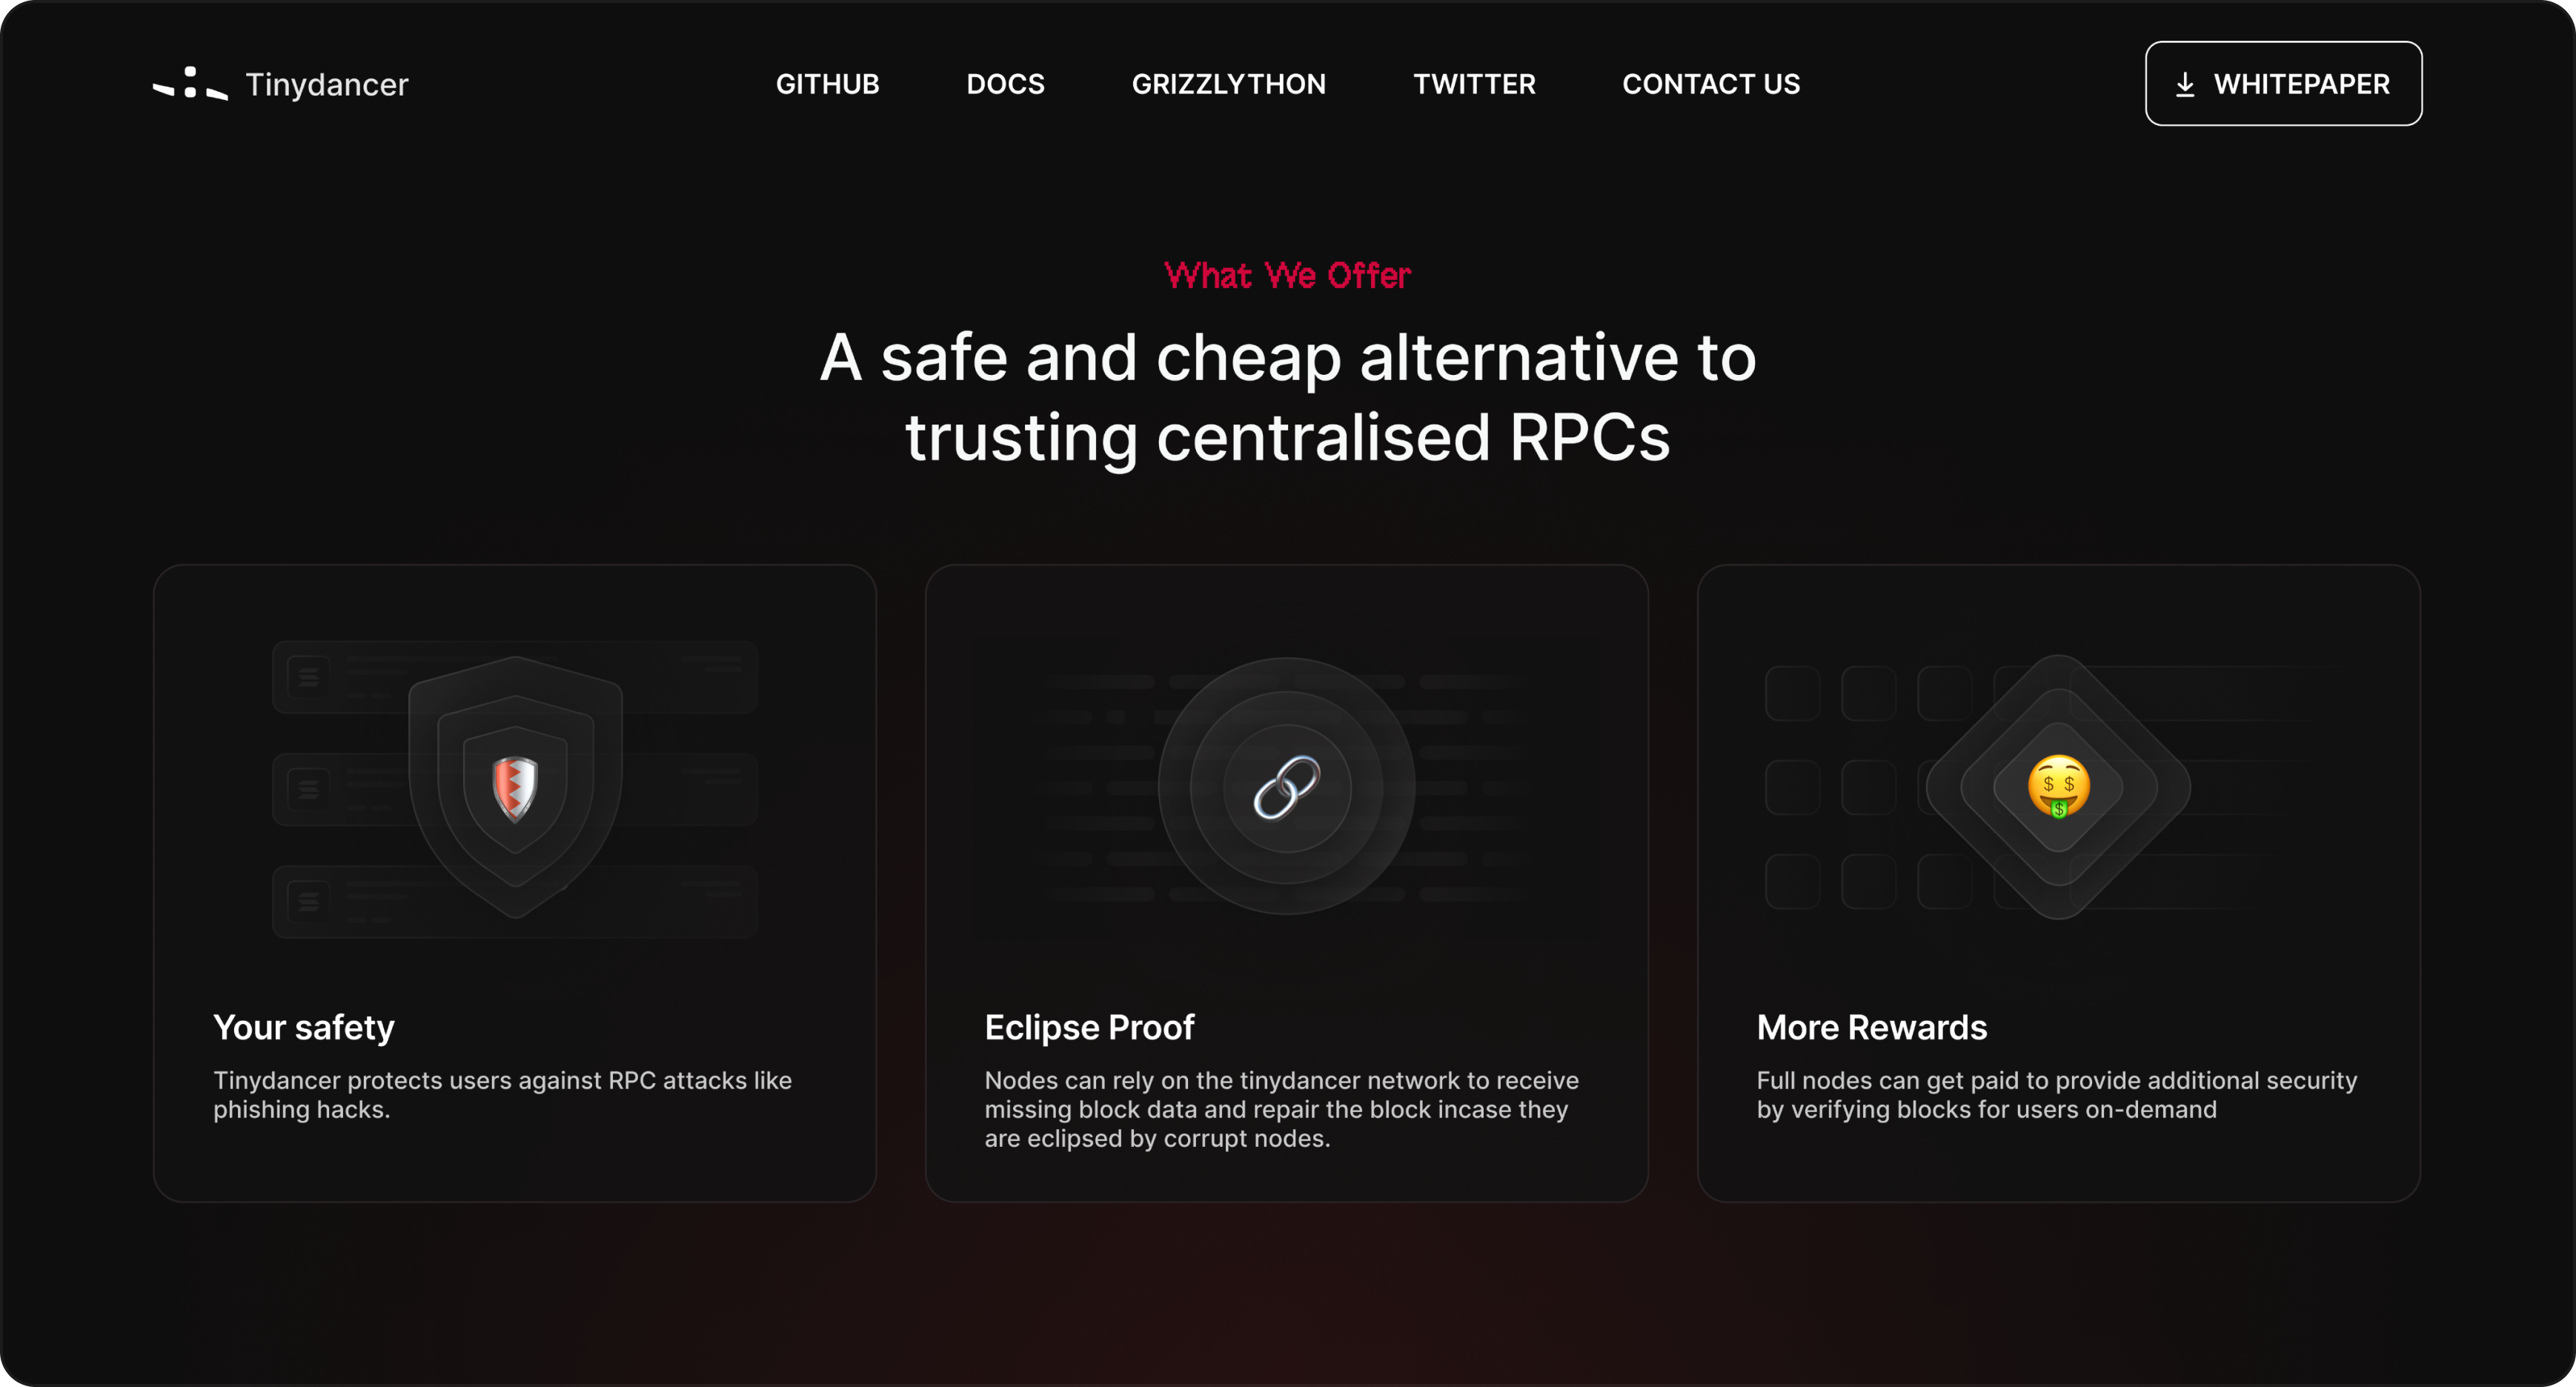Open the GITHUB navigation link

[827, 84]
